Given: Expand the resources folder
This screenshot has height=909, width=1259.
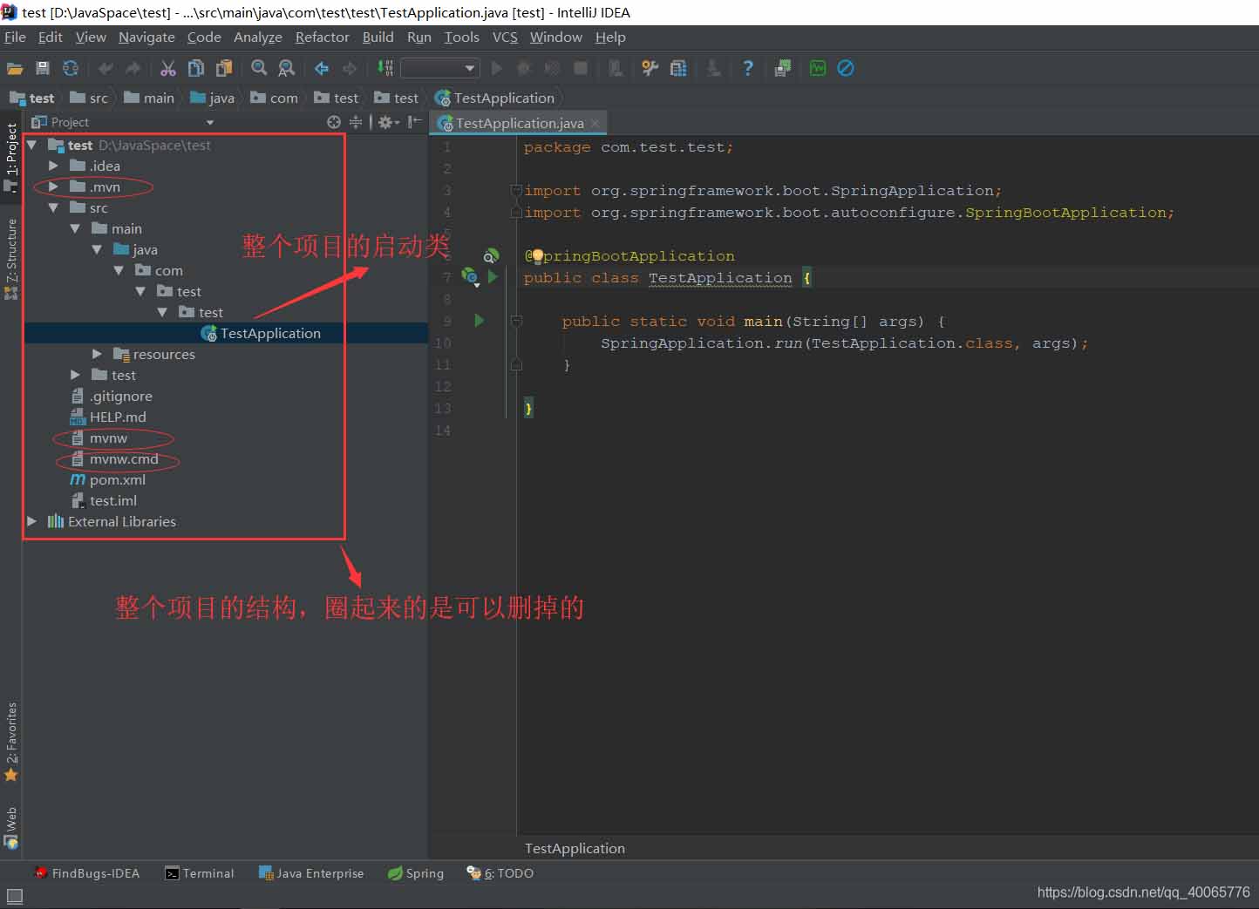Looking at the screenshot, I should (97, 354).
